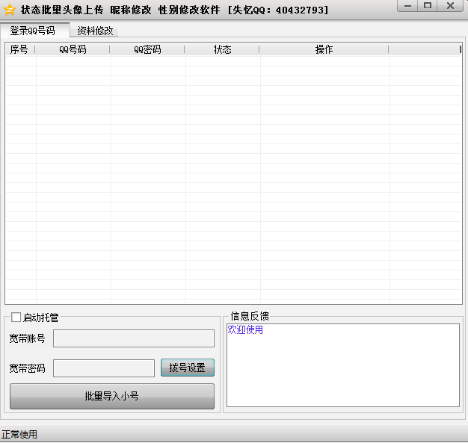
Task: Click the 欢迎使用 message text
Action: click(x=245, y=329)
